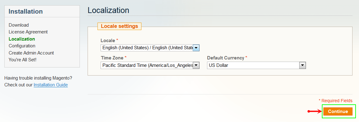Open the Time Zone dropdown arrow

pyautogui.click(x=196, y=65)
